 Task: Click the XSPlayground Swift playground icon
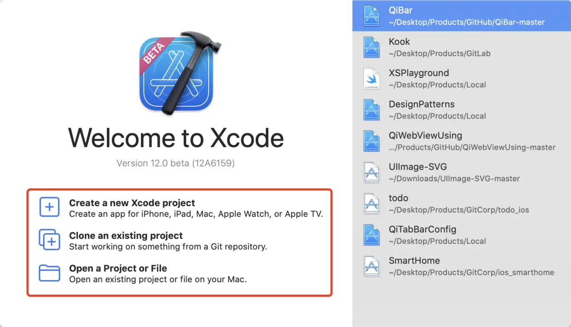[372, 78]
